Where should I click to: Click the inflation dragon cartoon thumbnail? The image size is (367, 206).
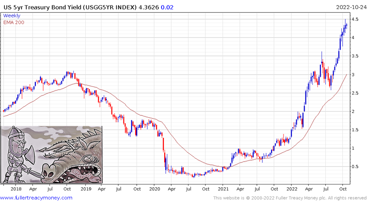point(51,155)
